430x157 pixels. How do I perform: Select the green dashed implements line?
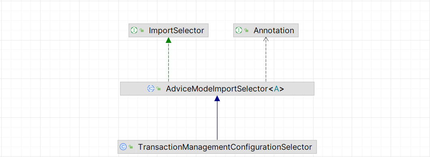(x=168, y=62)
